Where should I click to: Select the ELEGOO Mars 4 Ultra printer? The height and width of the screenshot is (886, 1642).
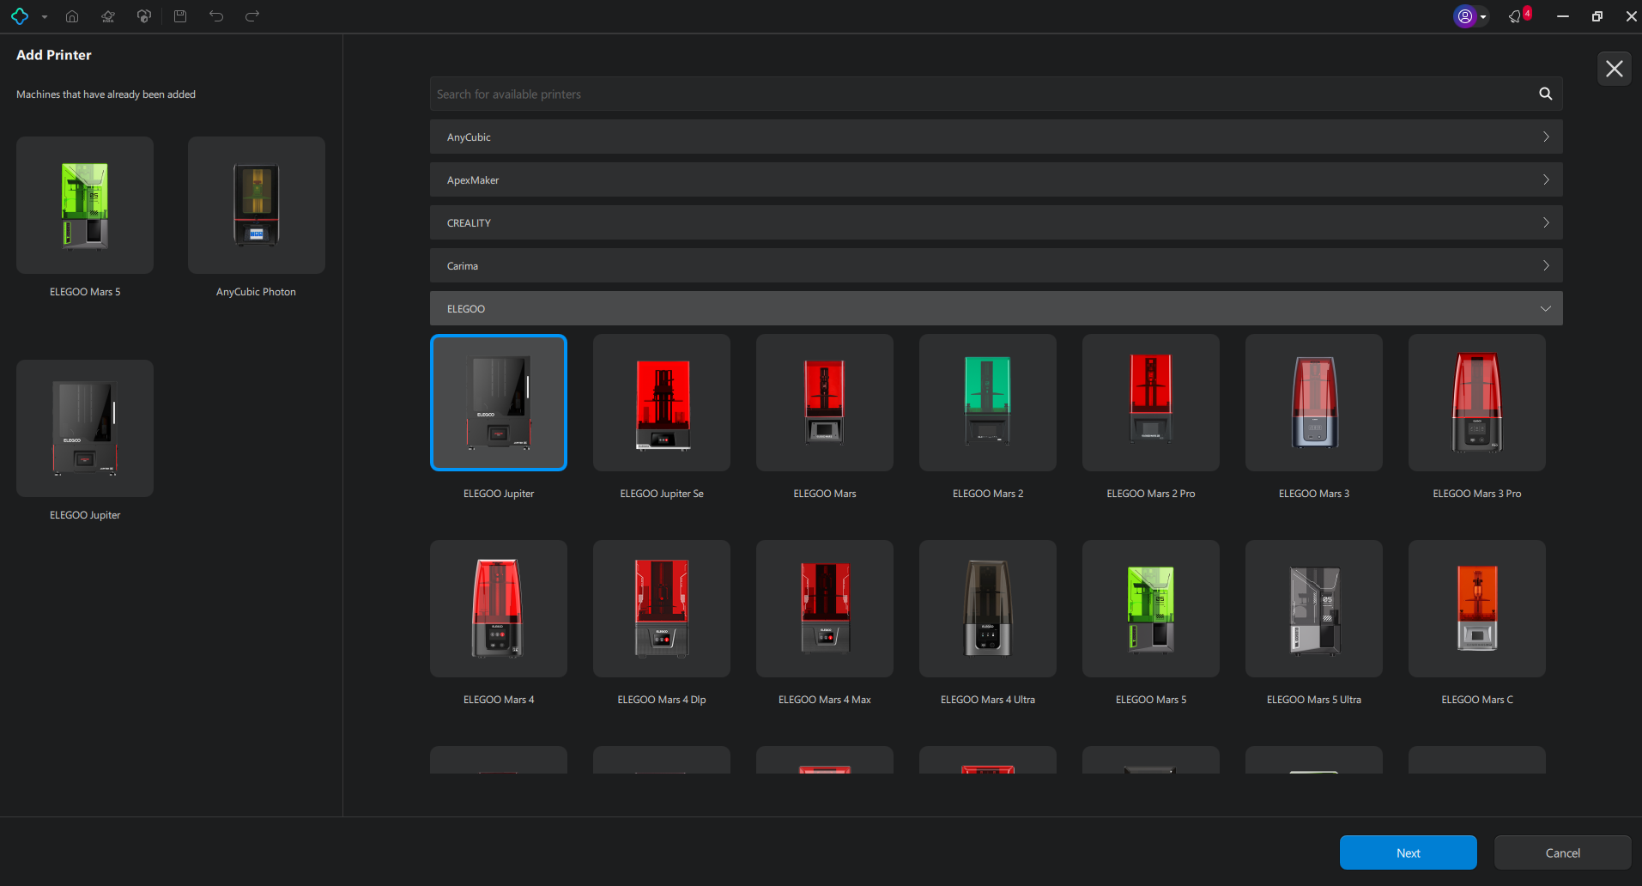988,609
